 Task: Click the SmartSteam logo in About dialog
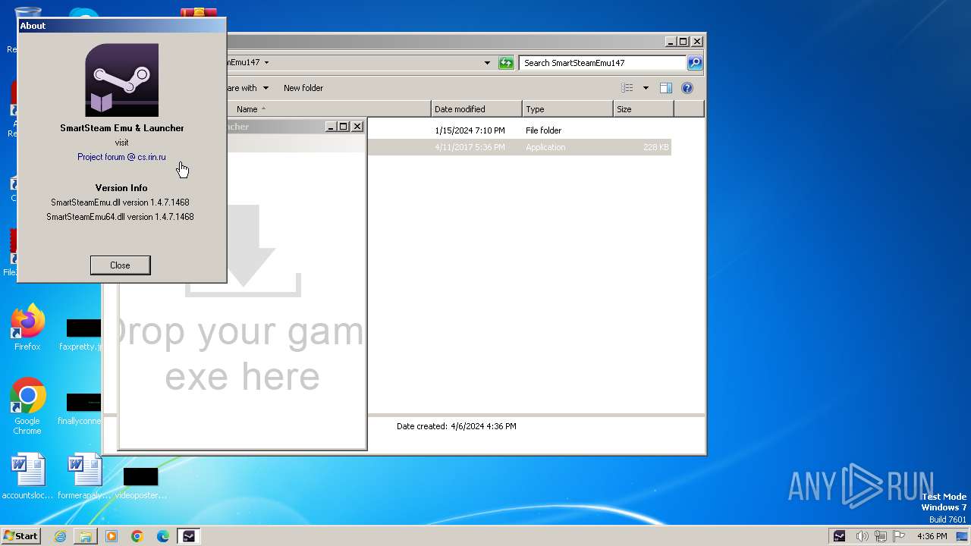point(121,80)
